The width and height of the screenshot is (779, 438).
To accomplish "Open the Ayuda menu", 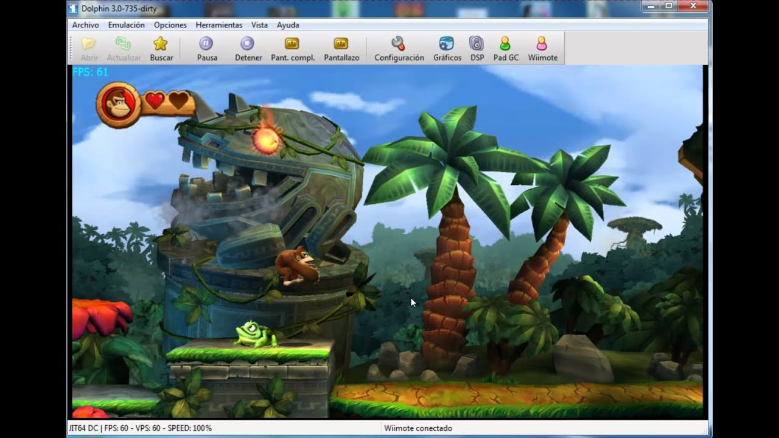I will (288, 25).
